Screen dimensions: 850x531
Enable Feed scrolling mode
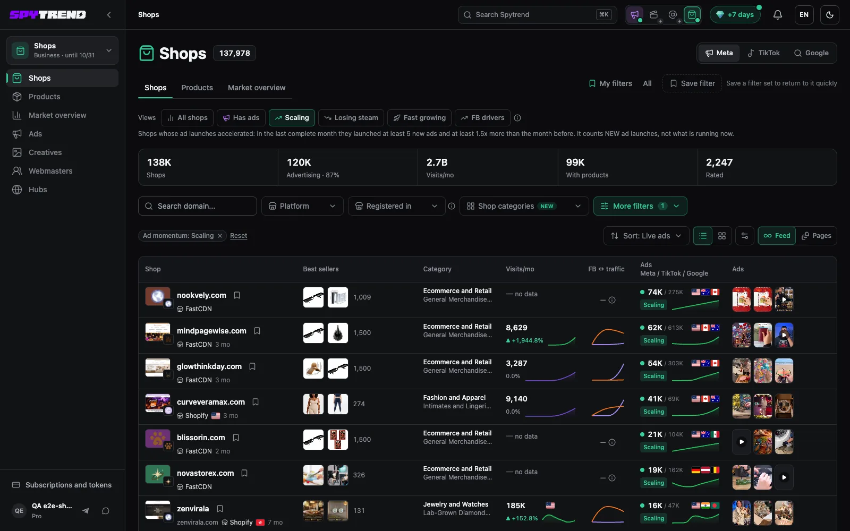pyautogui.click(x=777, y=236)
